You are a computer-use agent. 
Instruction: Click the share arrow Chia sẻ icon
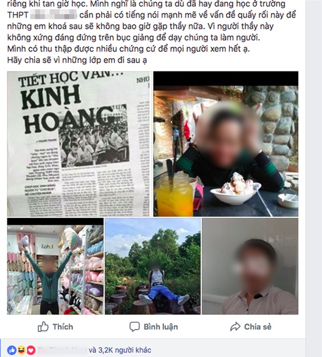pyautogui.click(x=235, y=327)
